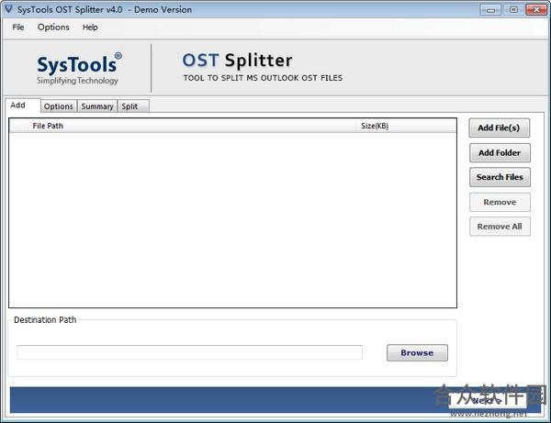Image resolution: width=551 pixels, height=423 pixels.
Task: Switch to the Add tab
Action: tap(22, 106)
